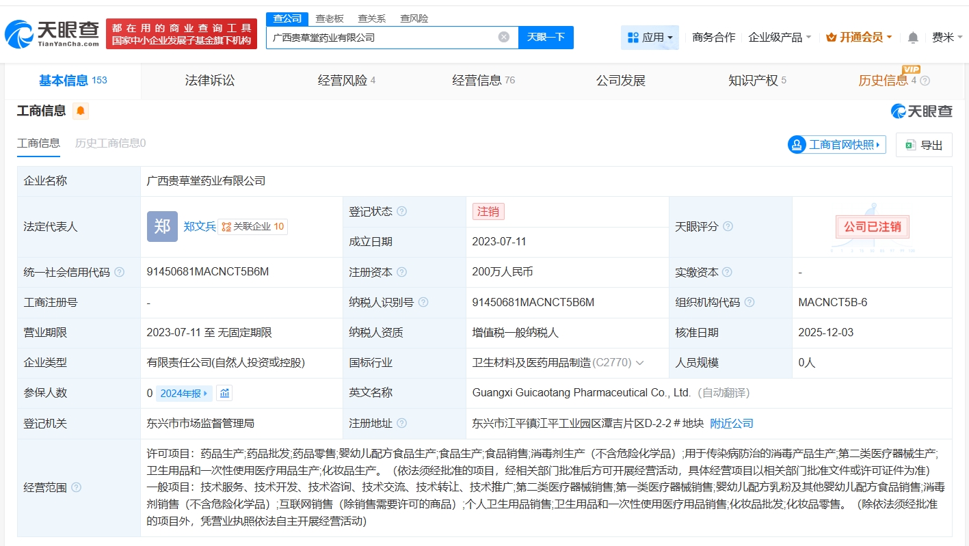Clear the search box with the X icon
The image size is (969, 546).
(x=504, y=38)
